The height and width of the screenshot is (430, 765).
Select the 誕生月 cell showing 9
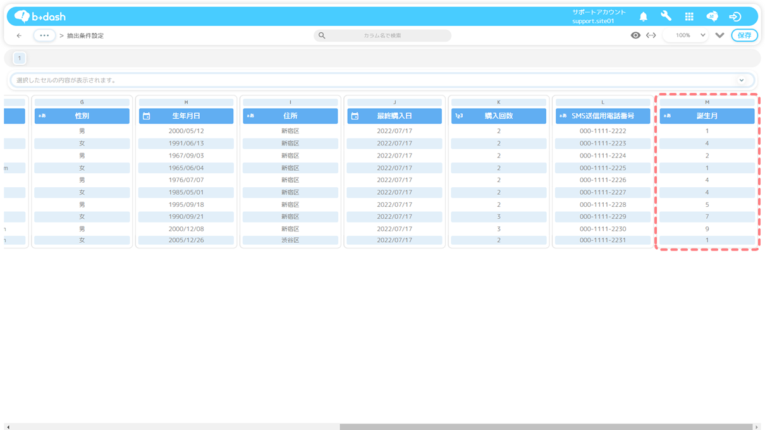(x=707, y=229)
